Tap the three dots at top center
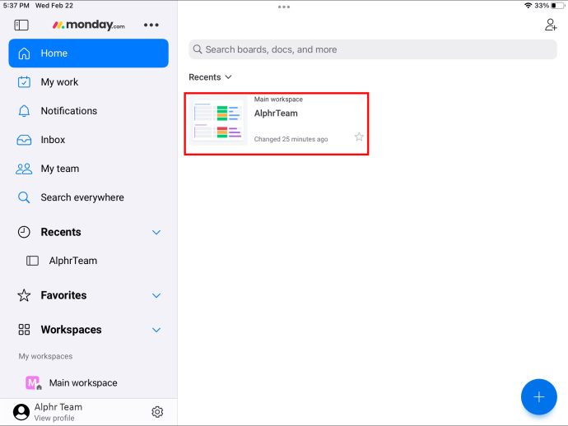This screenshot has height=426, width=568. 284,7
